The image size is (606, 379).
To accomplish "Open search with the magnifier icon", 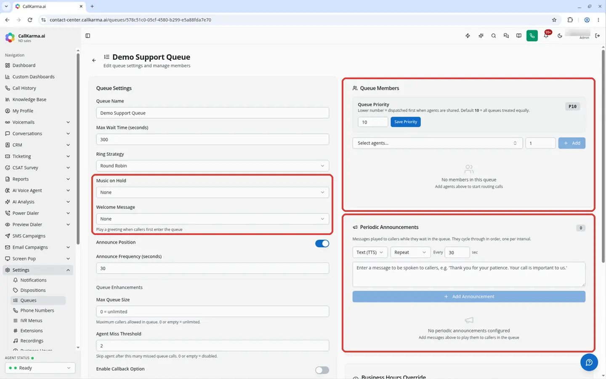I will tap(494, 36).
